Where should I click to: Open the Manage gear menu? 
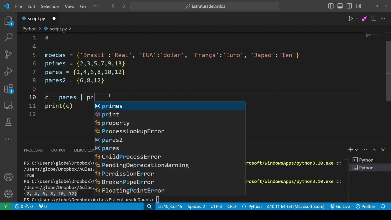click(x=9, y=193)
